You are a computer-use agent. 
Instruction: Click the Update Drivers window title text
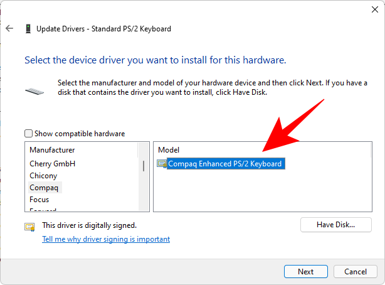click(x=103, y=29)
